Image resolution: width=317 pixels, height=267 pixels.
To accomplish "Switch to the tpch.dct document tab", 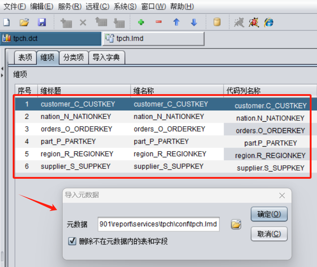I will pos(50,38).
